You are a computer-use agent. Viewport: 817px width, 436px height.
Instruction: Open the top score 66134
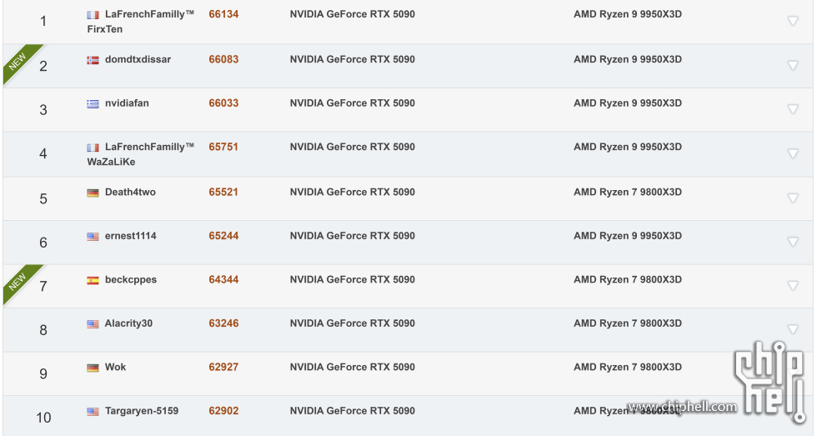(223, 14)
